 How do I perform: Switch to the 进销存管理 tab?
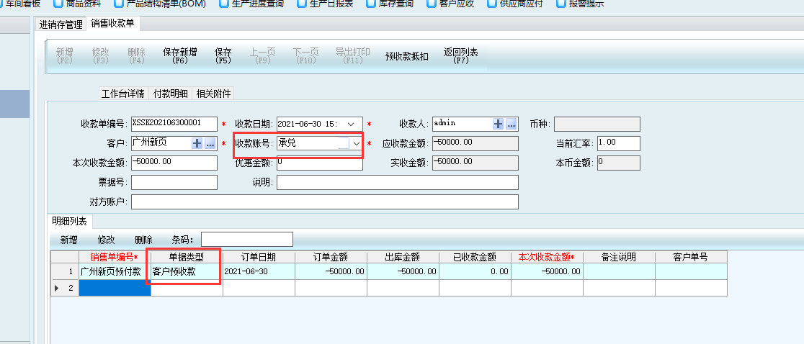pos(61,24)
